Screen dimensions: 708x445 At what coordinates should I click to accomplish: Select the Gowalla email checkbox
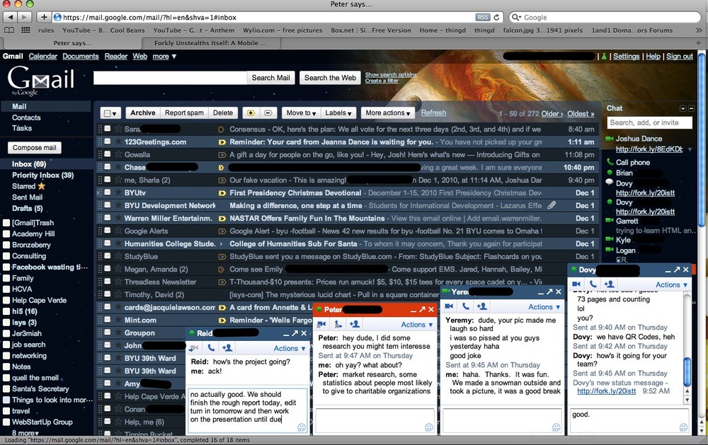pos(108,154)
